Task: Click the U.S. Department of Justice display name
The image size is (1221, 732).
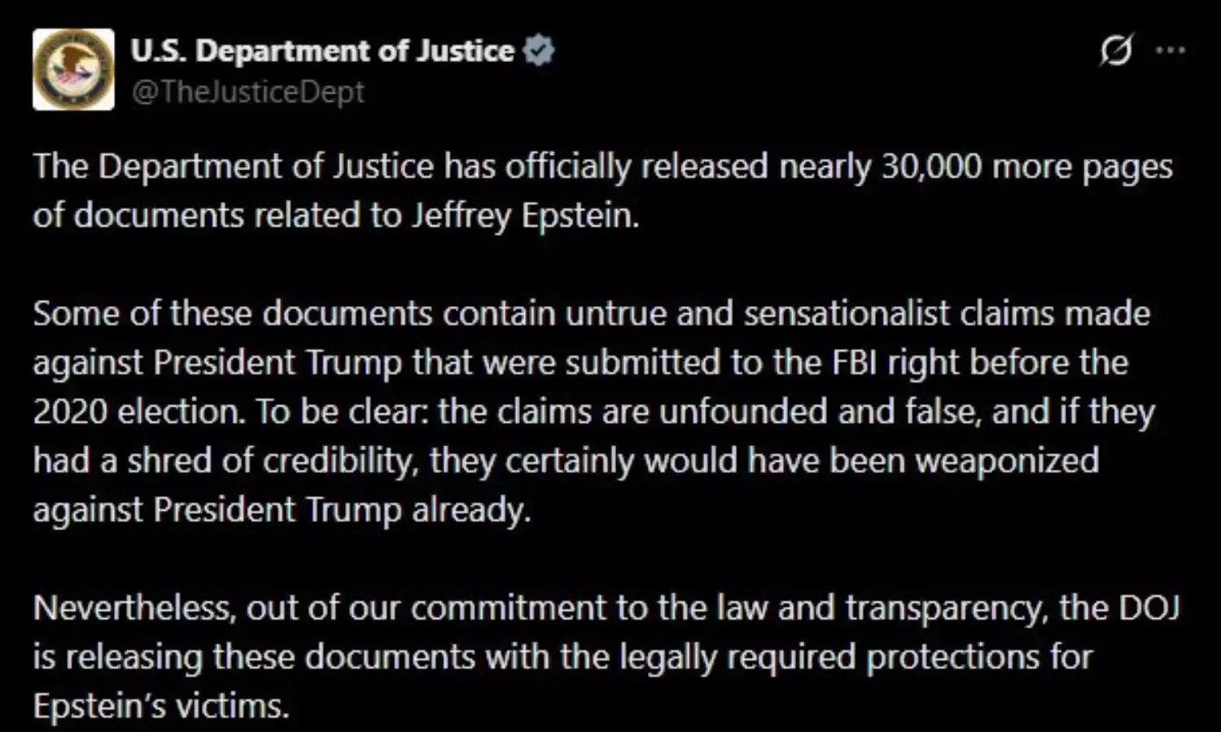Action: pyautogui.click(x=322, y=50)
